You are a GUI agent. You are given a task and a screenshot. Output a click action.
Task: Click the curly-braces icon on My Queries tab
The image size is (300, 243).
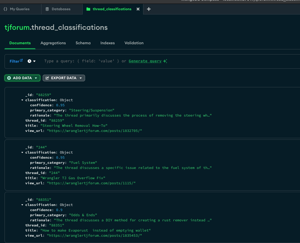(5, 9)
